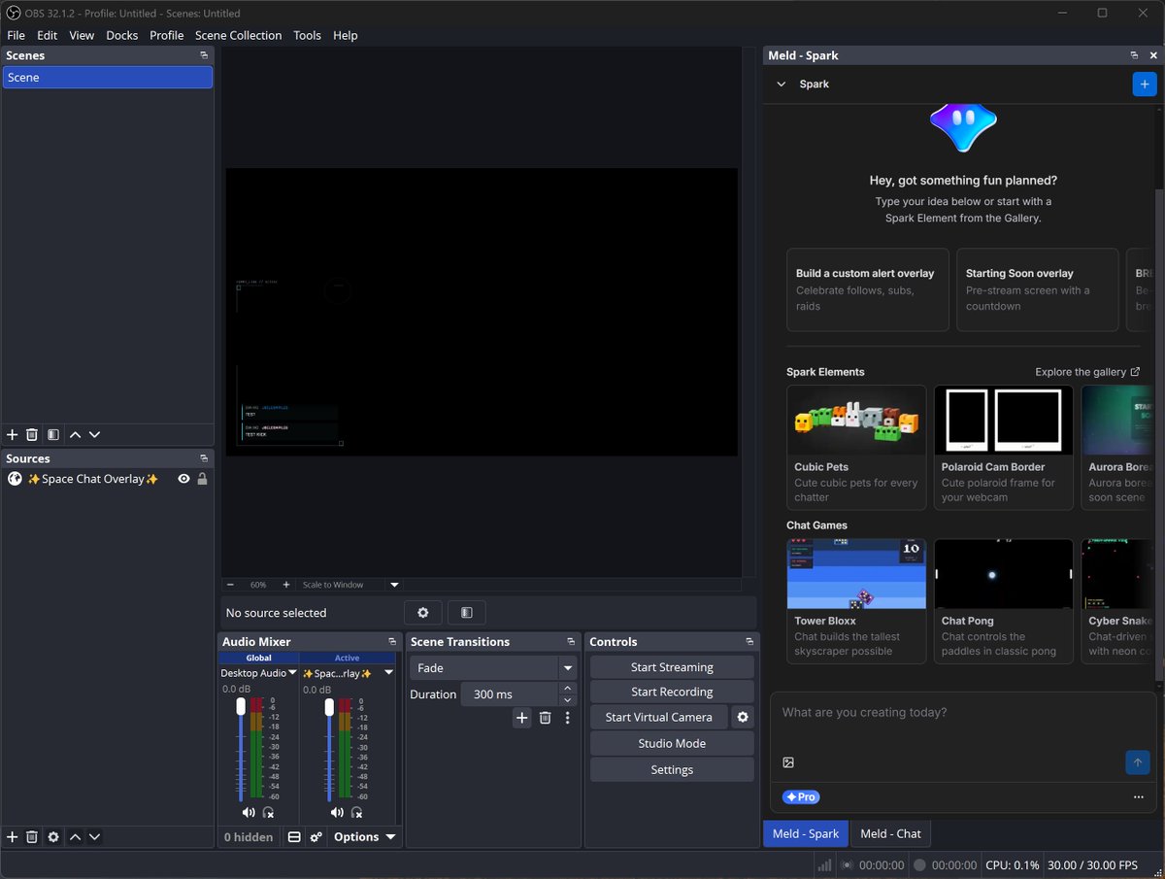Image resolution: width=1165 pixels, height=879 pixels.
Task: Click Space Chat Overlay volume slider handle
Action: [x=329, y=707]
